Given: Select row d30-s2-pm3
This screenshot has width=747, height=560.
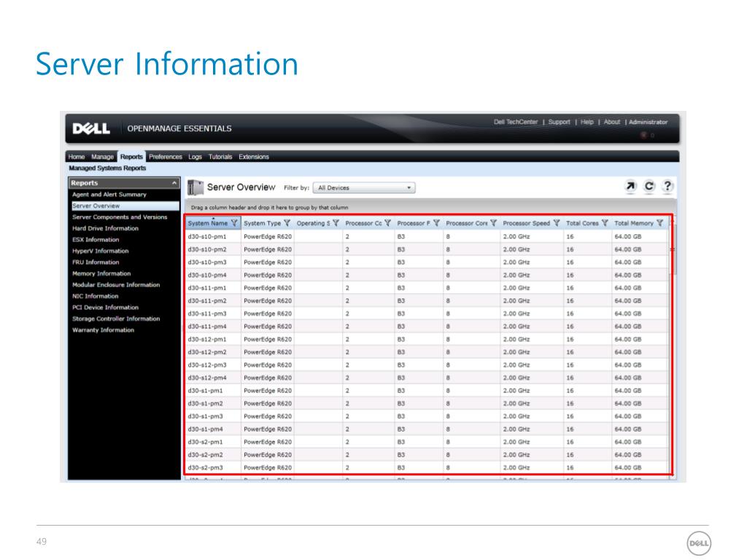Looking at the screenshot, I should pos(427,467).
